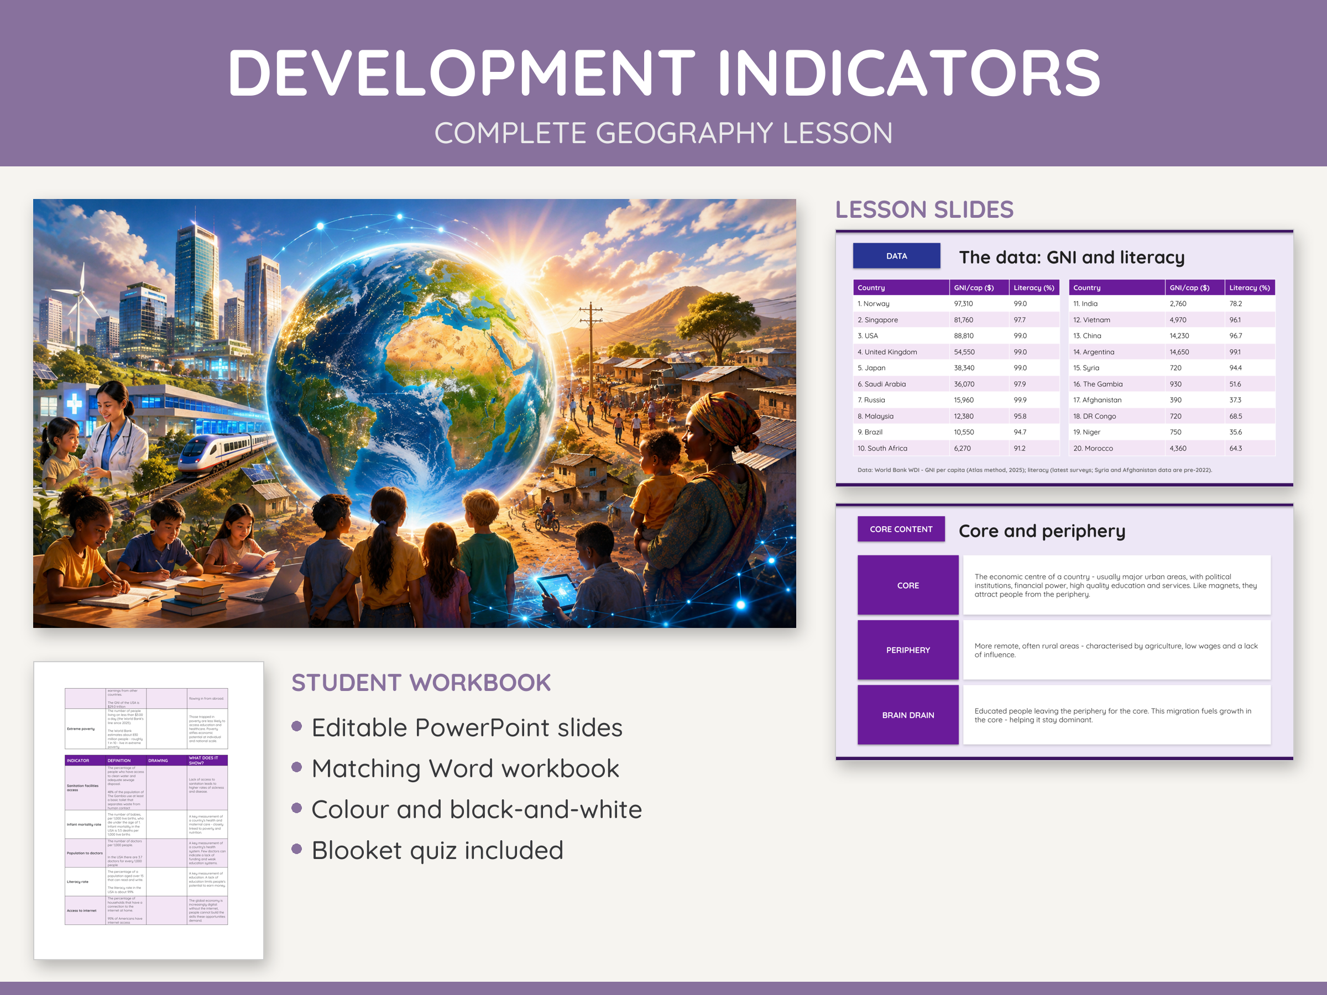Click the core definition paragraph

tap(1115, 585)
